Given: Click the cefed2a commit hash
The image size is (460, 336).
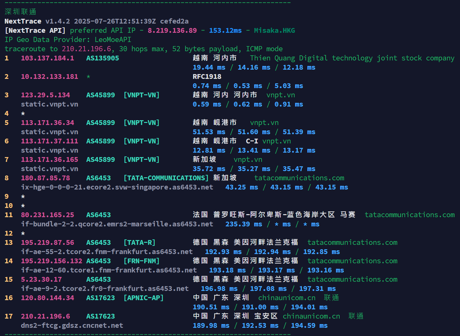Looking at the screenshot, I should [x=174, y=21].
